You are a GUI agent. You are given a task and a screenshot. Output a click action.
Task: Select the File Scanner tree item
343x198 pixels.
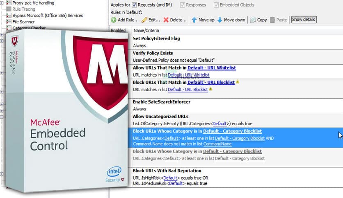pyautogui.click(x=23, y=22)
